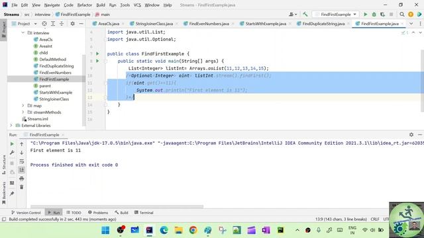Image resolution: width=424 pixels, height=238 pixels.
Task: Expand the map folder
Action: coord(23,106)
